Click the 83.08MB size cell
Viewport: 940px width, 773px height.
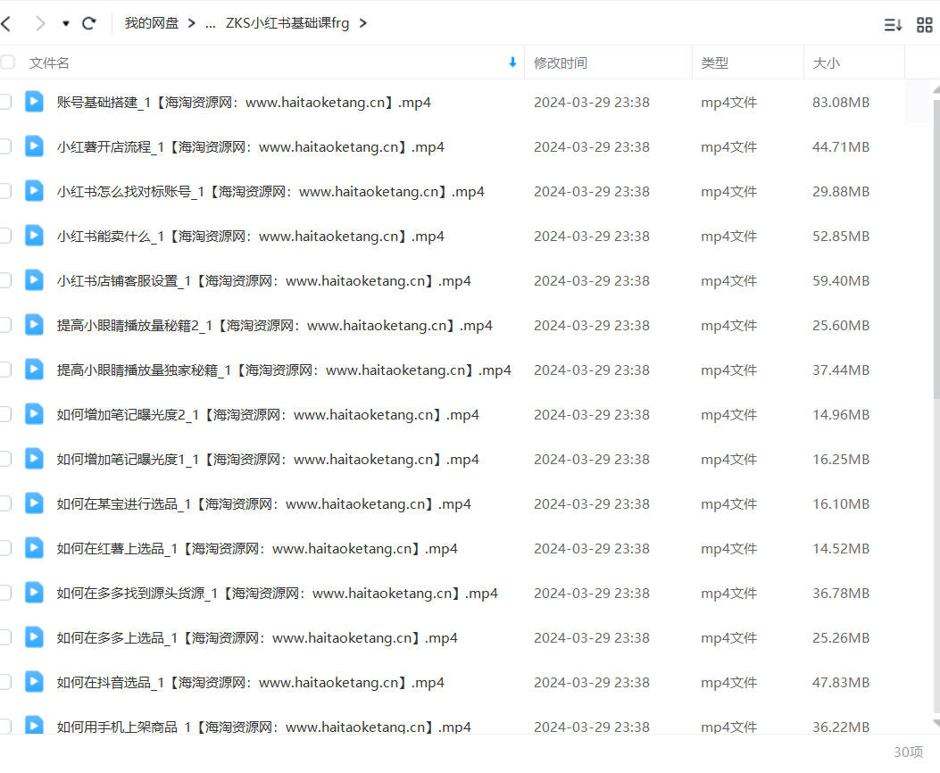pyautogui.click(x=841, y=103)
